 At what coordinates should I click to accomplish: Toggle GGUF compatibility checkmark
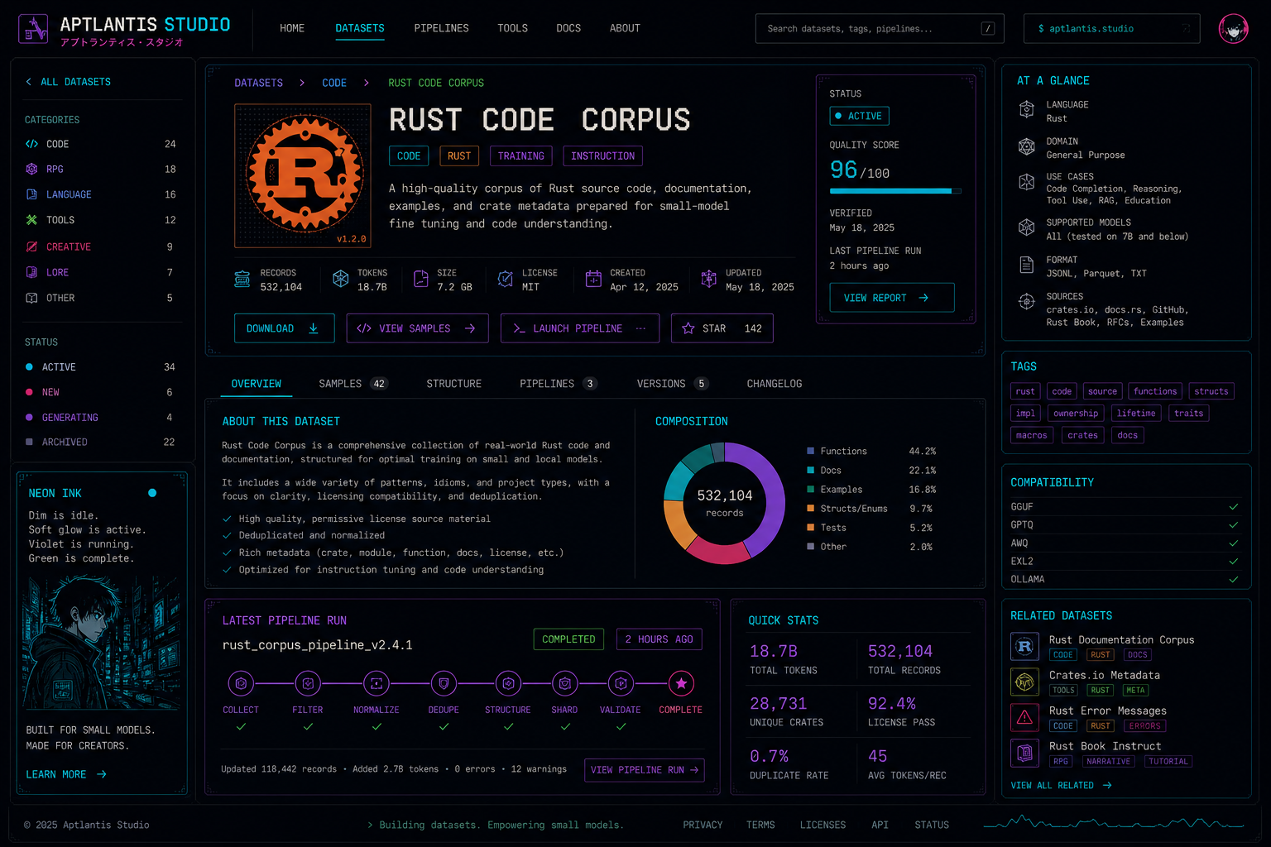1233,507
